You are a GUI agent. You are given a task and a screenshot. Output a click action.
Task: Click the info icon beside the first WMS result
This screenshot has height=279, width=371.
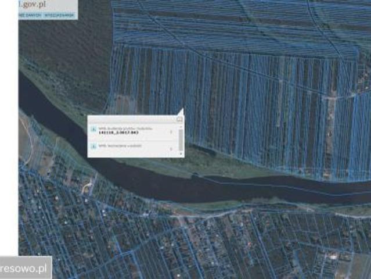95,130
